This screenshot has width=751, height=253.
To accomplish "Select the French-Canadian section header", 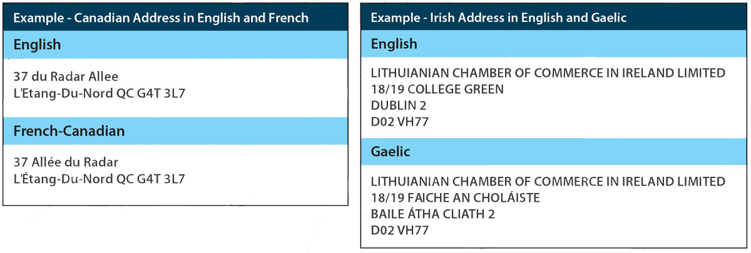I will pyautogui.click(x=175, y=131).
